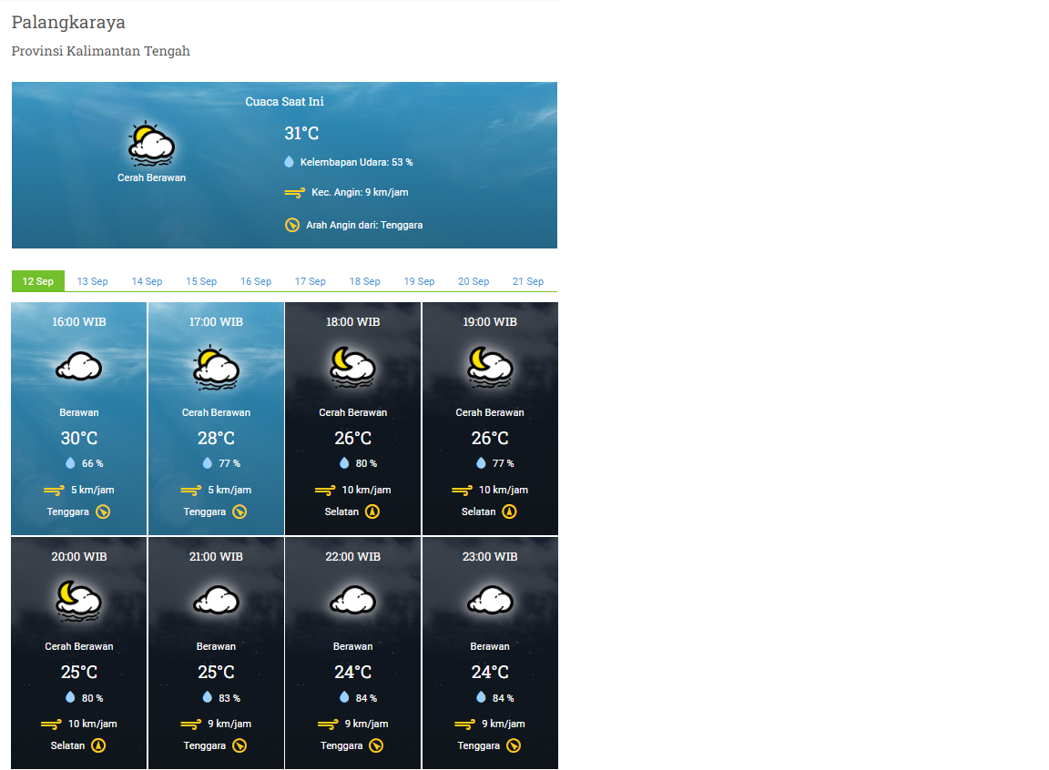
Task: Click the Provinsi Kalimantan Tengah subtitle
Action: pos(101,52)
